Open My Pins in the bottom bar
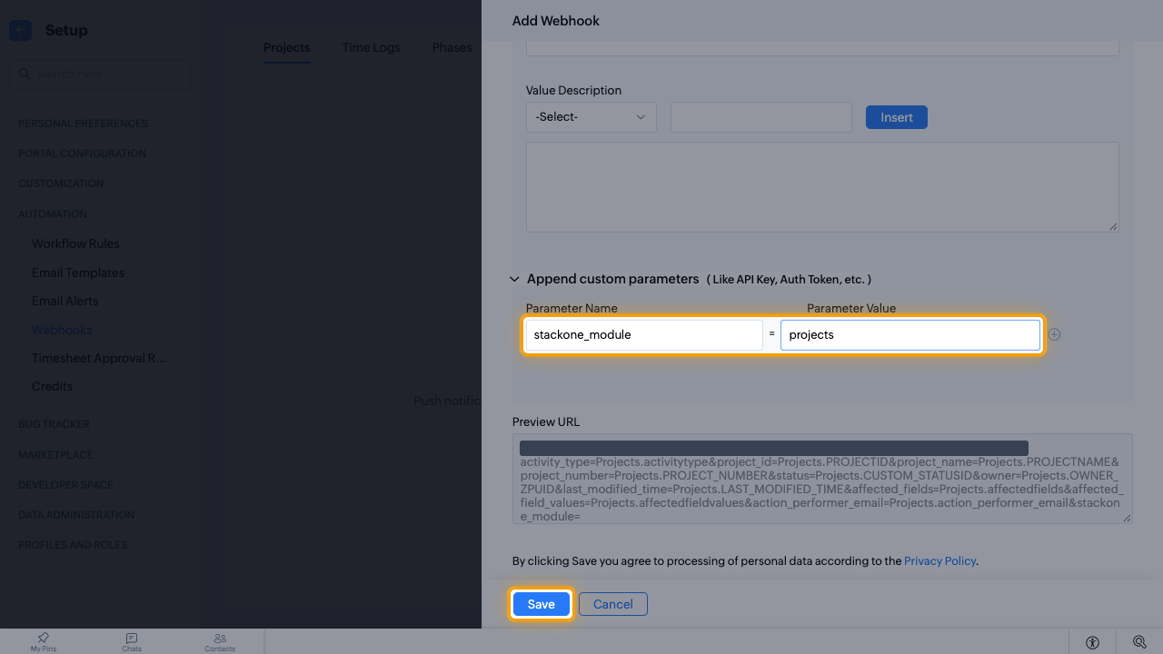This screenshot has width=1163, height=654. coord(44,642)
